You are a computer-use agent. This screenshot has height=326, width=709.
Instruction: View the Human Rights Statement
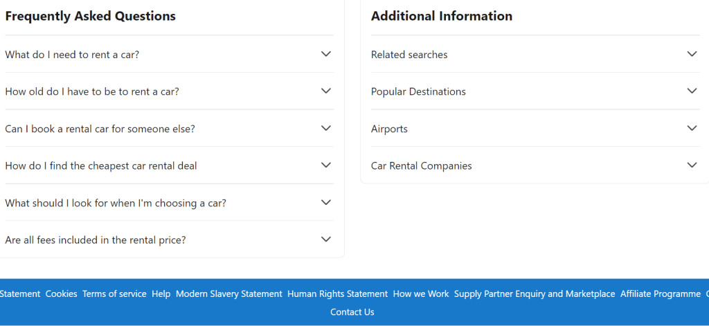click(337, 293)
